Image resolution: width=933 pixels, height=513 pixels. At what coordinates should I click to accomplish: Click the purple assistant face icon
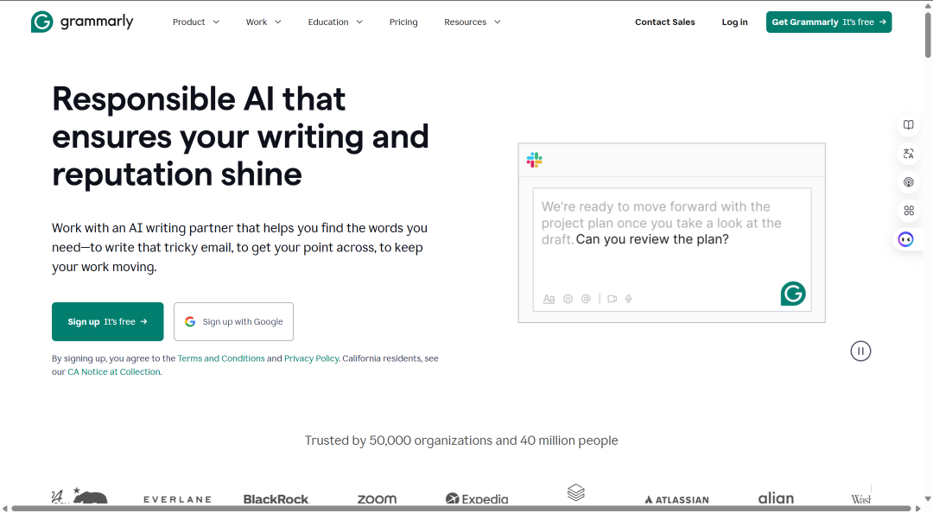pyautogui.click(x=905, y=239)
